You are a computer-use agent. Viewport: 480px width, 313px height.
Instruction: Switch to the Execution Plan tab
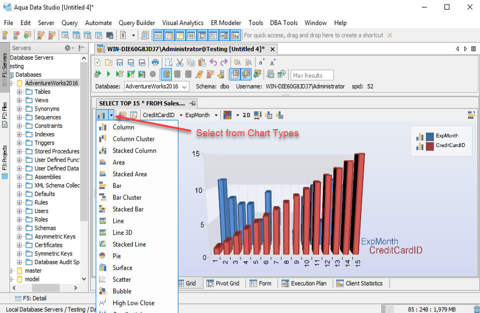(x=304, y=283)
